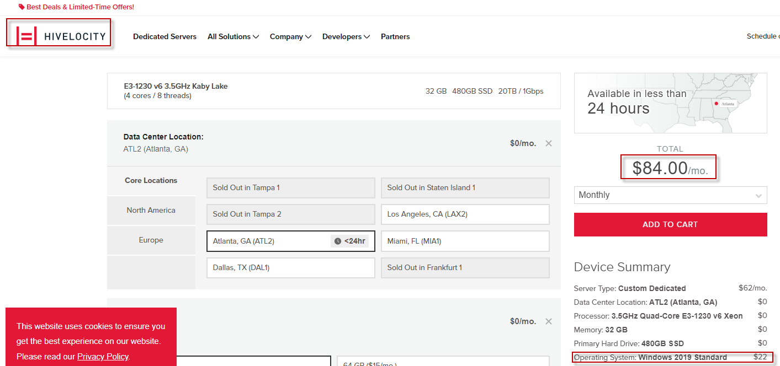Screen dimensions: 780x366
Task: Select Los Angeles, CA (LAX2) location
Action: click(465, 214)
